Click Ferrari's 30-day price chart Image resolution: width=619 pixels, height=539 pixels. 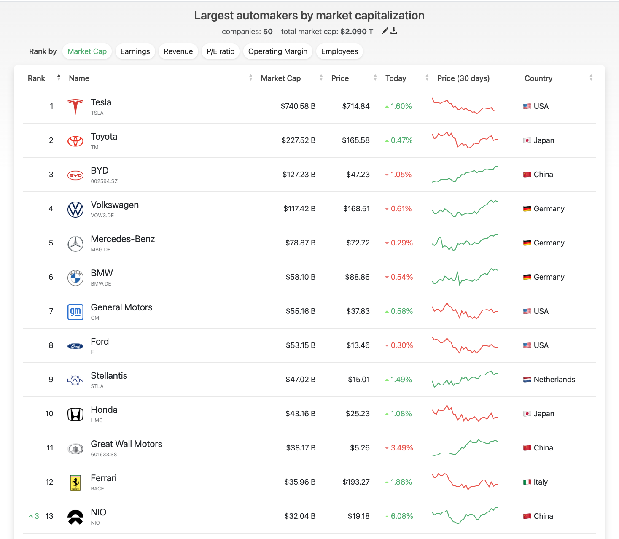tap(465, 482)
